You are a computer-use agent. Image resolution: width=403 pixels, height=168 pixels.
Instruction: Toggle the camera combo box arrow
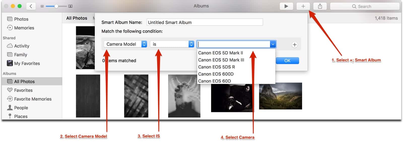coord(273,44)
